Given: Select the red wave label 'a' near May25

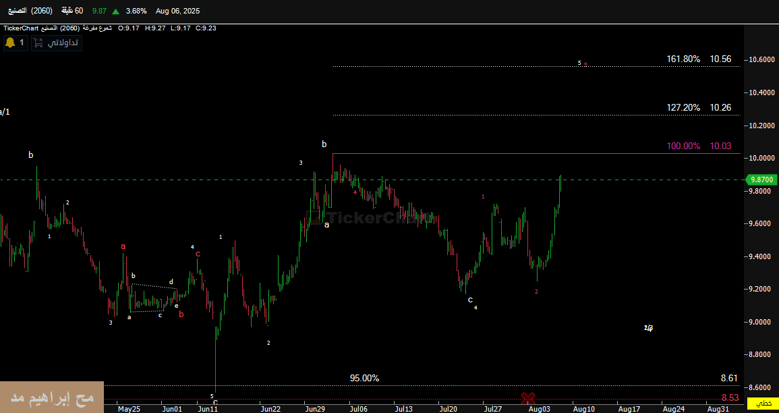Looking at the screenshot, I should click(123, 246).
